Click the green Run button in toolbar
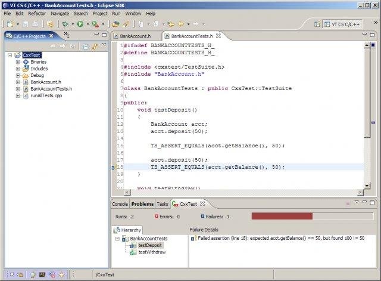 pyautogui.click(x=80, y=24)
